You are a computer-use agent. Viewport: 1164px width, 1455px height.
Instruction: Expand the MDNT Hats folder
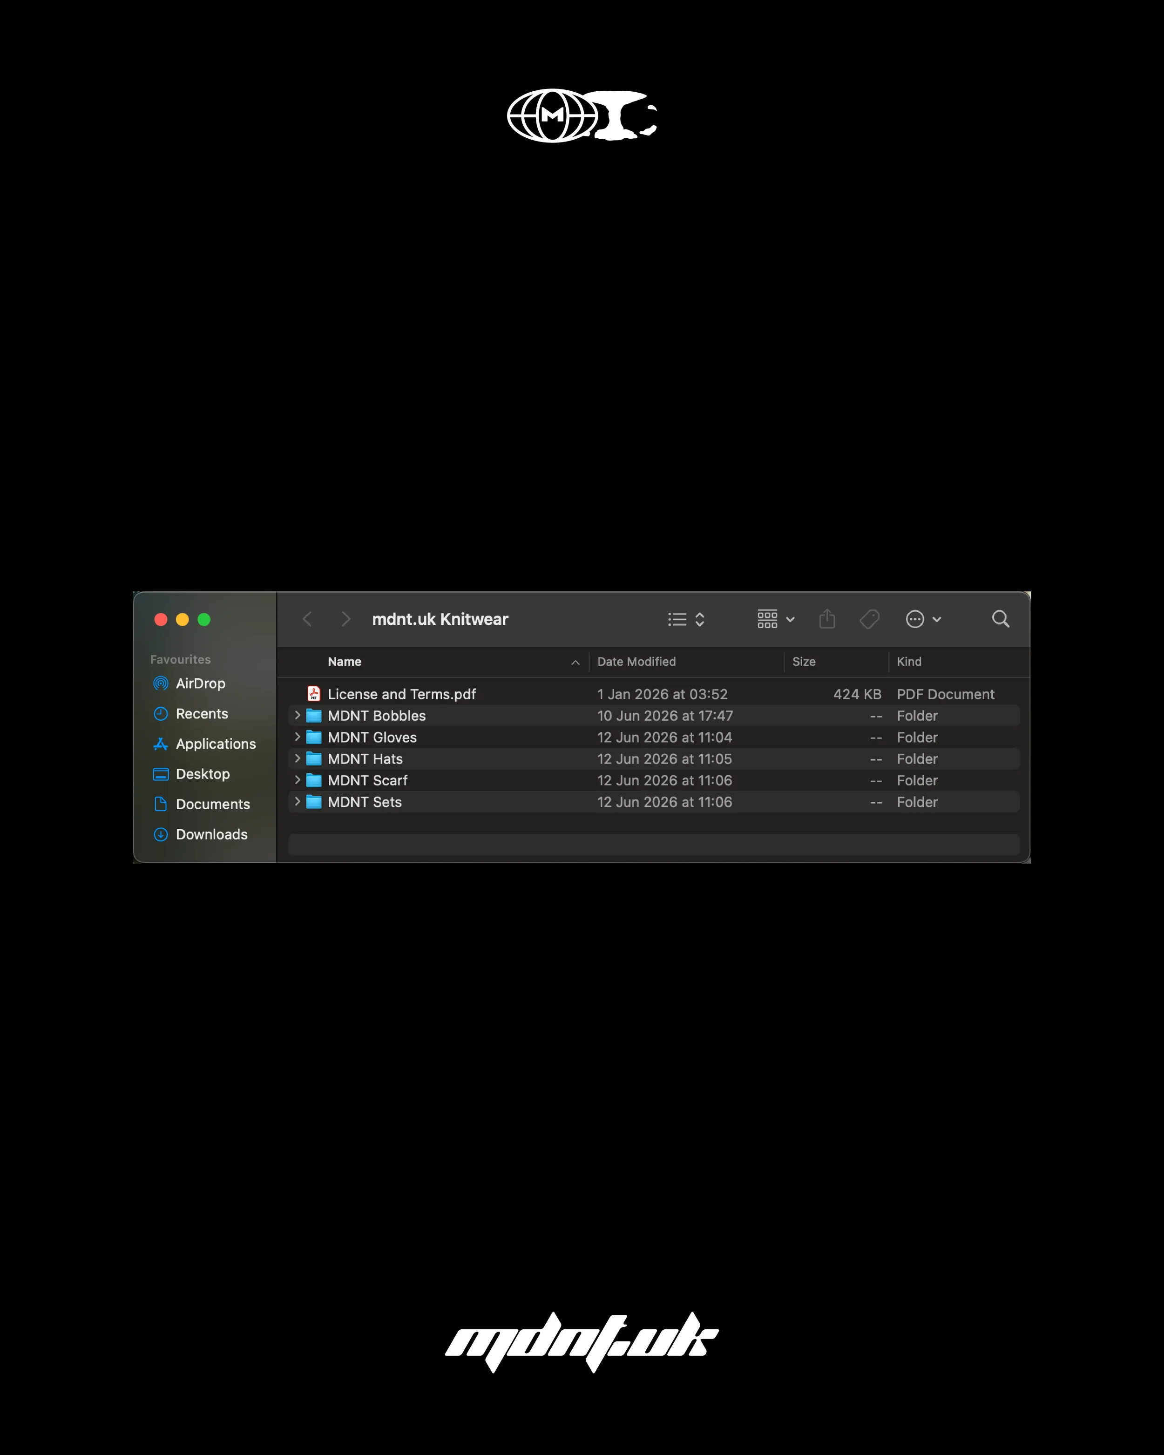[297, 758]
